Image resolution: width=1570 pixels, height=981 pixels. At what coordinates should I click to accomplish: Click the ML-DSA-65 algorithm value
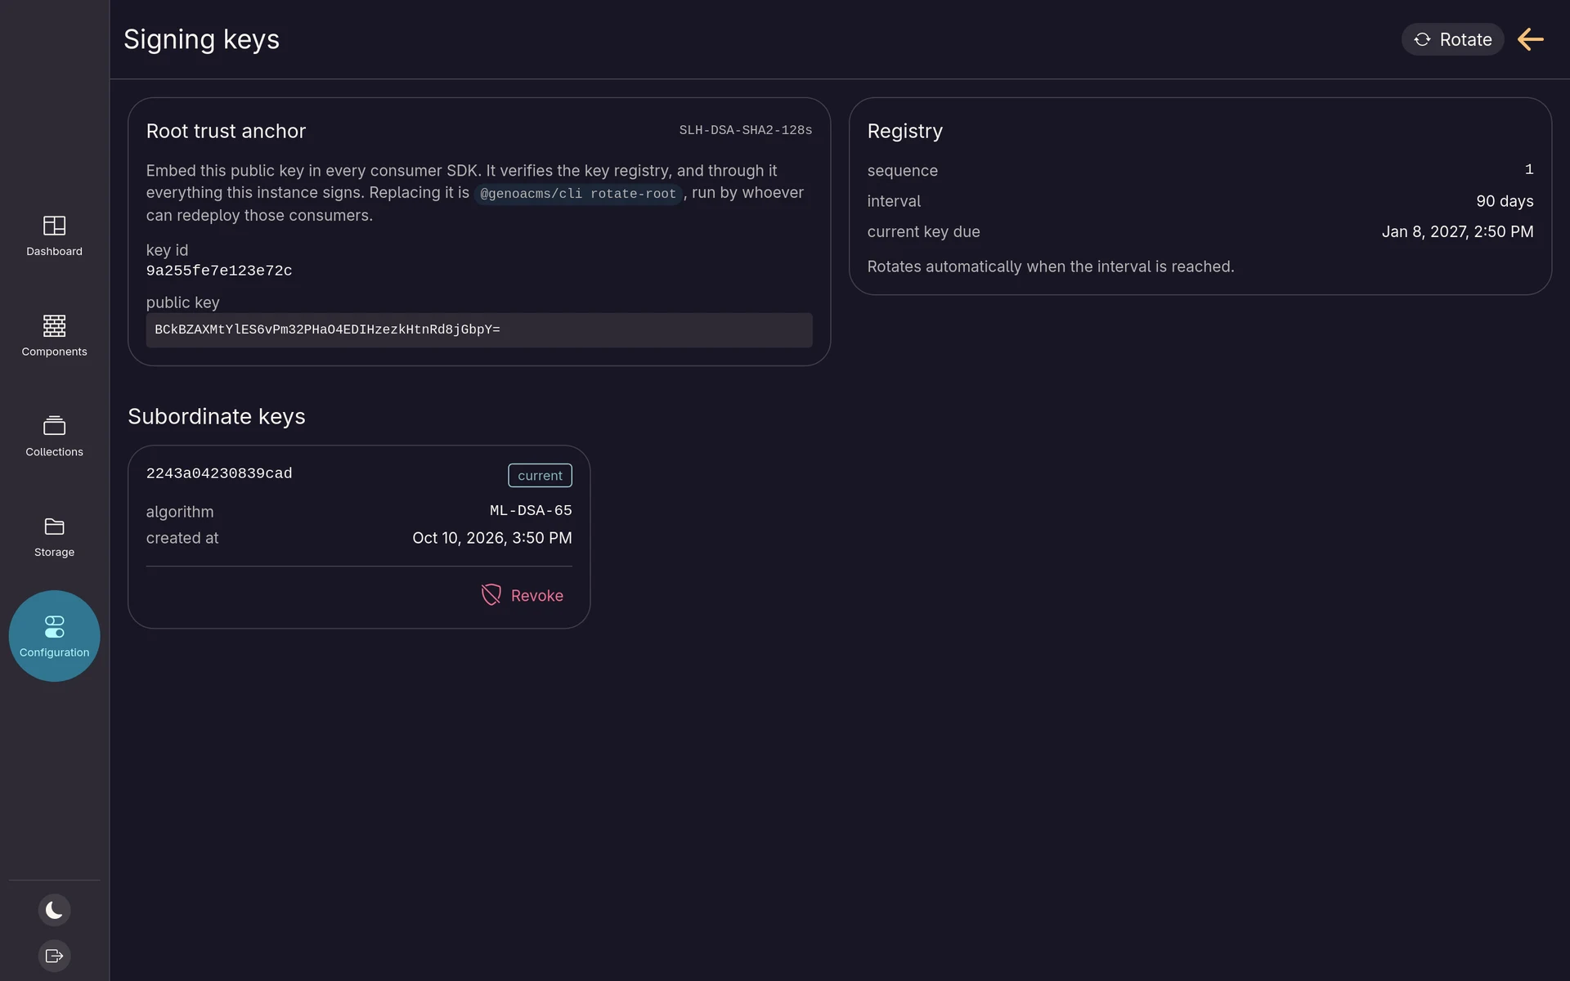[531, 510]
